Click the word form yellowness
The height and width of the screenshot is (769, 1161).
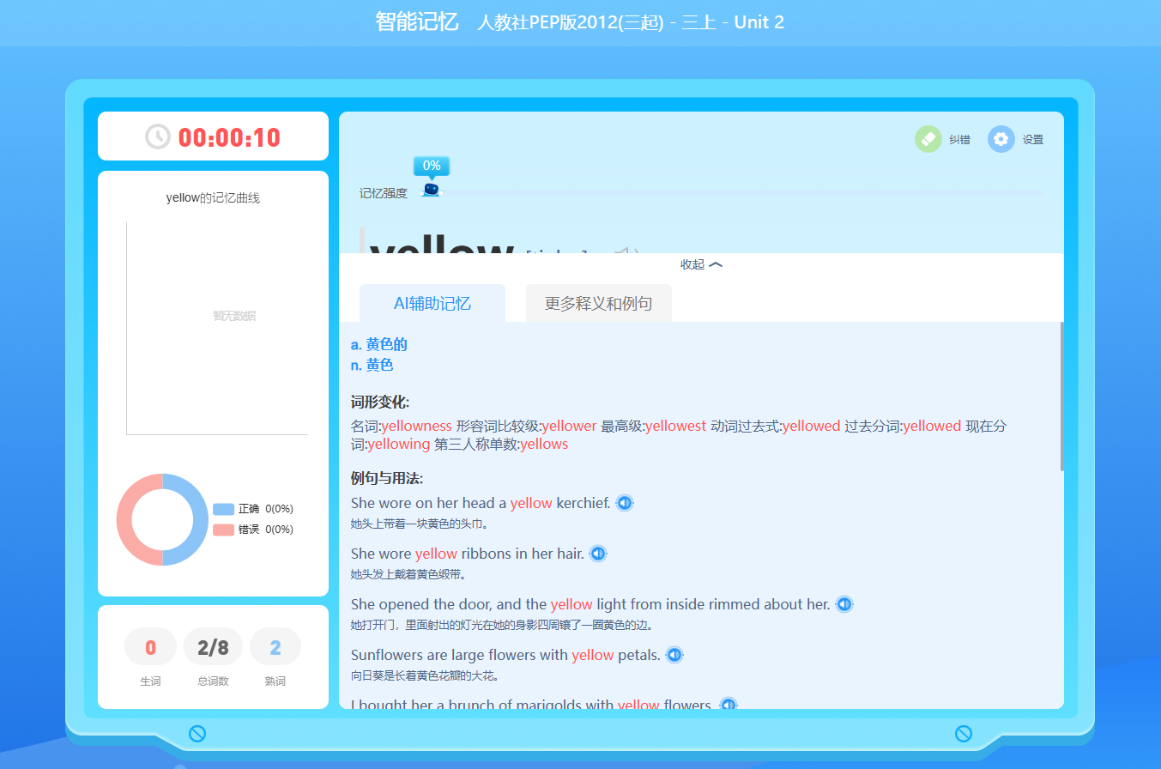click(x=416, y=426)
